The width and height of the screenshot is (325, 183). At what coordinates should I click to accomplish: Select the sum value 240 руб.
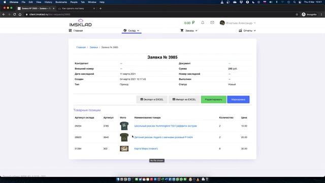point(233,69)
